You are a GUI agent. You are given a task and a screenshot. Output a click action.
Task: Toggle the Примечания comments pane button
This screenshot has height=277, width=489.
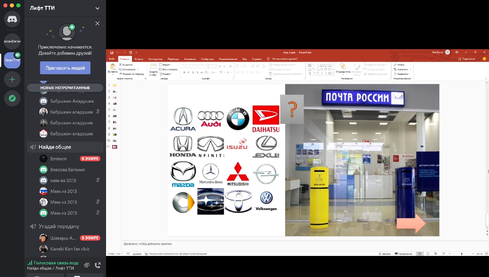[x=403, y=254]
